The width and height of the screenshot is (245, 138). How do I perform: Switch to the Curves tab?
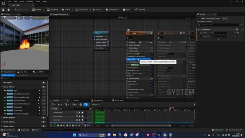tap(75, 100)
